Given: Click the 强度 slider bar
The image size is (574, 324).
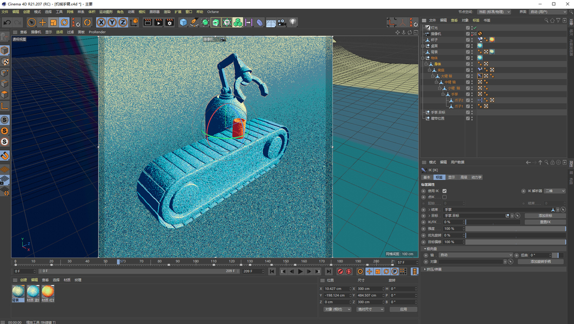Looking at the screenshot, I should click(516, 228).
